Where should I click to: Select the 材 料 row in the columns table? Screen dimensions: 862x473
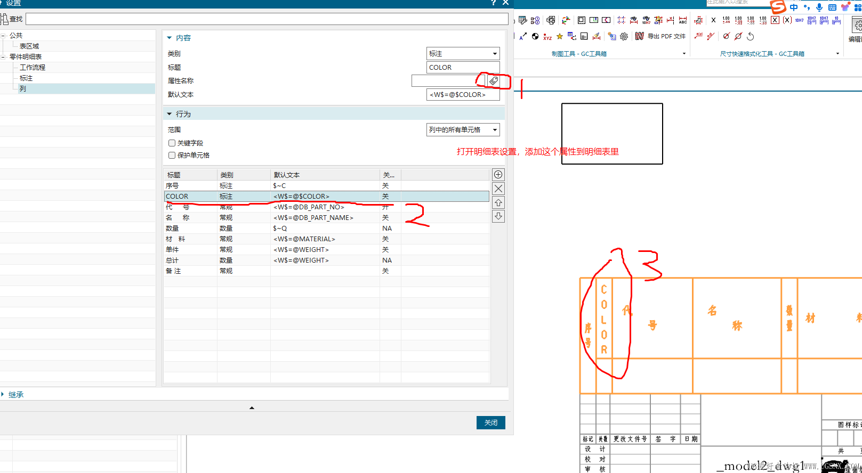tap(326, 239)
